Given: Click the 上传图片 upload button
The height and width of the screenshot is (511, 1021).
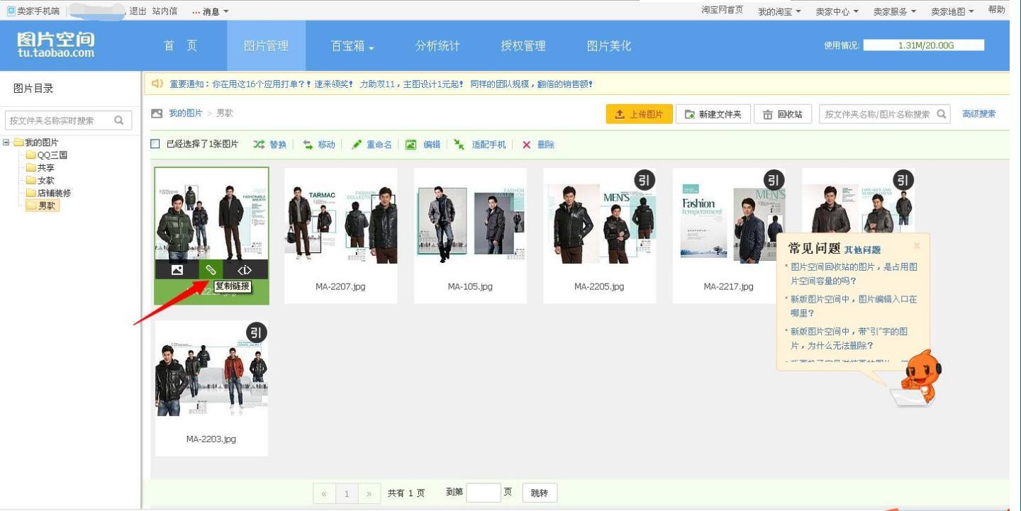Looking at the screenshot, I should 639,114.
